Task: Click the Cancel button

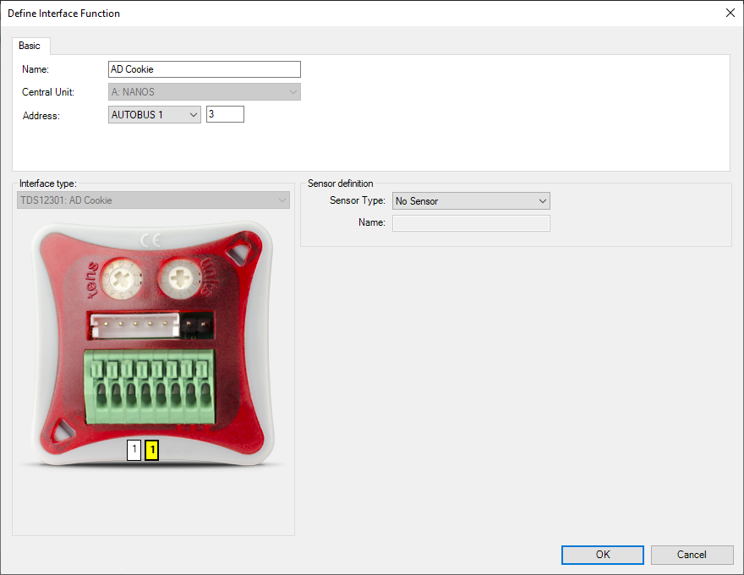Action: [692, 555]
